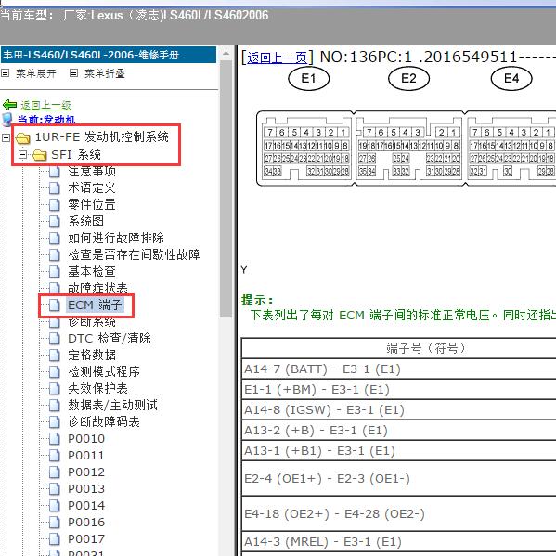Click the E2-4 (OE1+) - E2-3 (OE1-) row

399,479
